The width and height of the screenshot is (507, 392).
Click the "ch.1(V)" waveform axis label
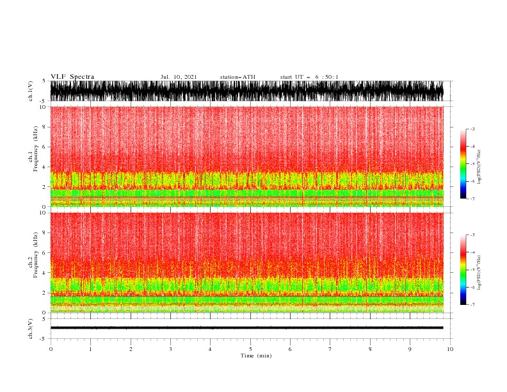(x=31, y=91)
